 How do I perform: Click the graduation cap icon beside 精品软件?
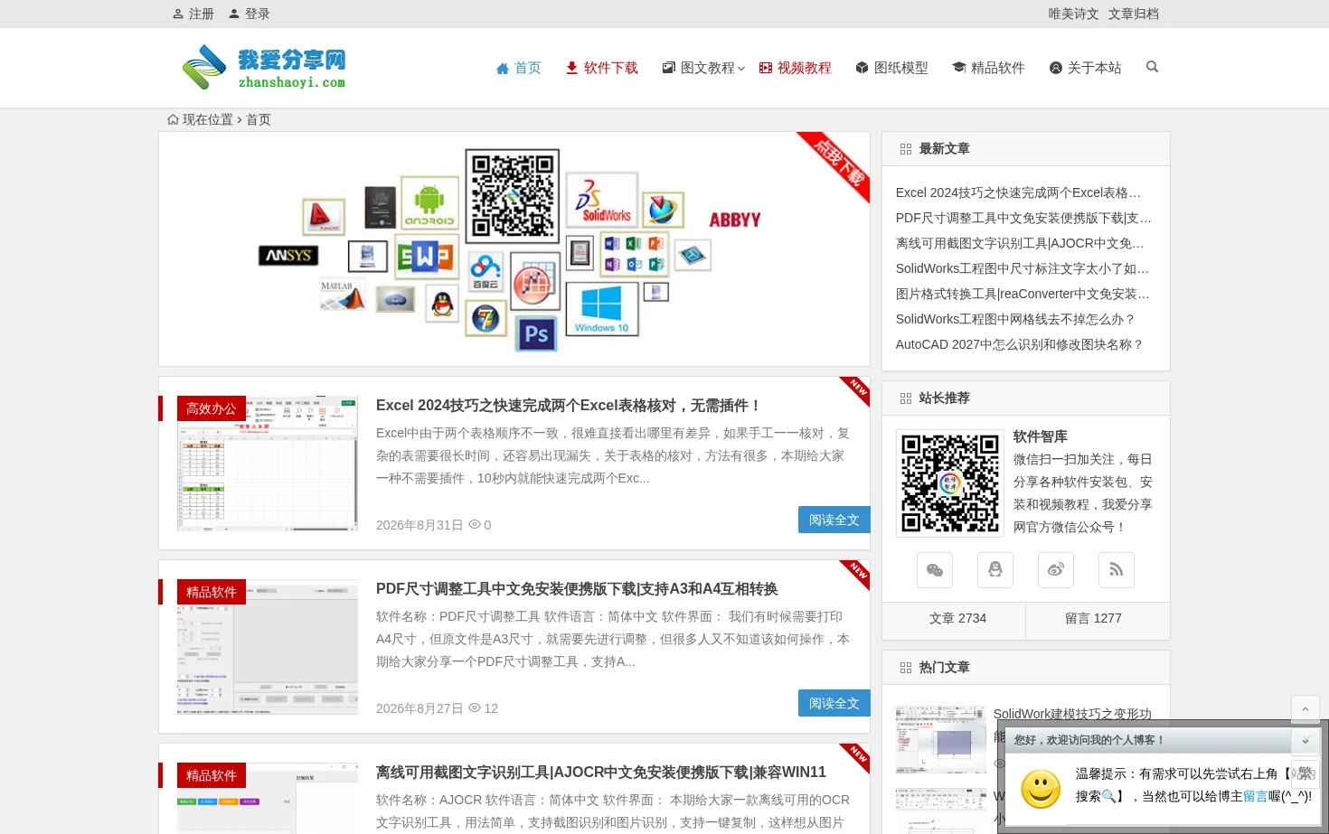click(x=959, y=68)
